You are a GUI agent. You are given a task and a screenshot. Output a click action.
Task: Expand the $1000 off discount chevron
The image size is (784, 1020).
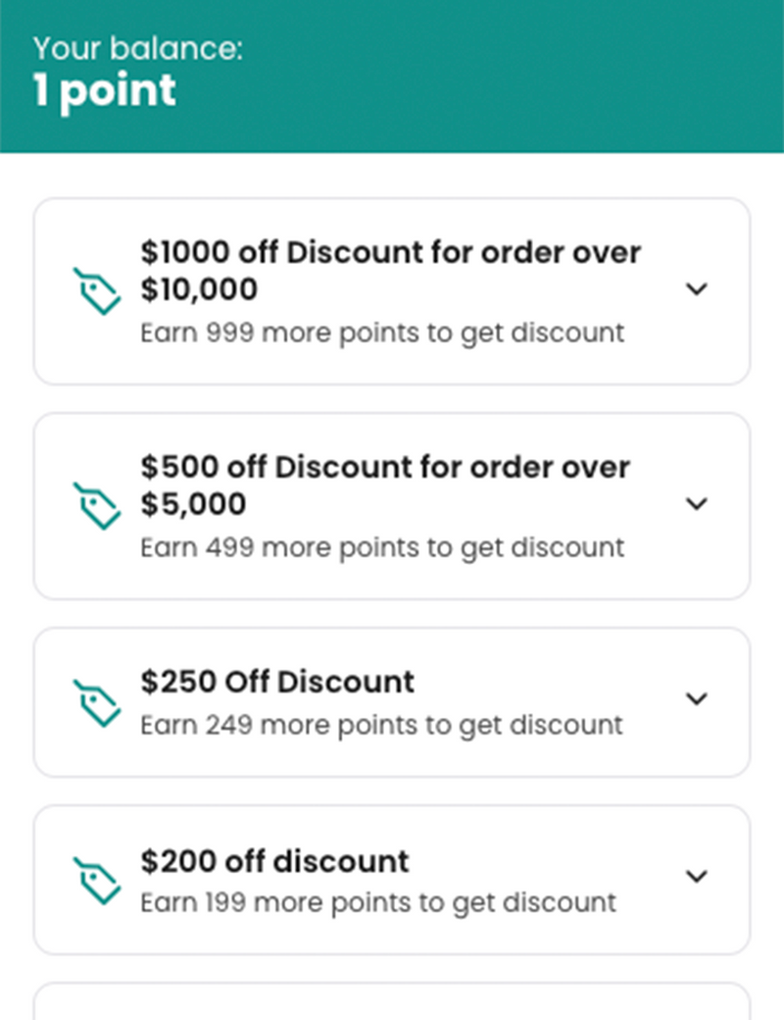click(696, 289)
